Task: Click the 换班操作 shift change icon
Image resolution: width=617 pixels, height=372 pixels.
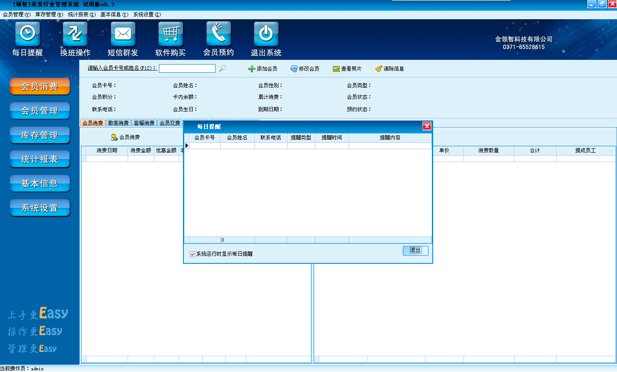Action: point(75,34)
